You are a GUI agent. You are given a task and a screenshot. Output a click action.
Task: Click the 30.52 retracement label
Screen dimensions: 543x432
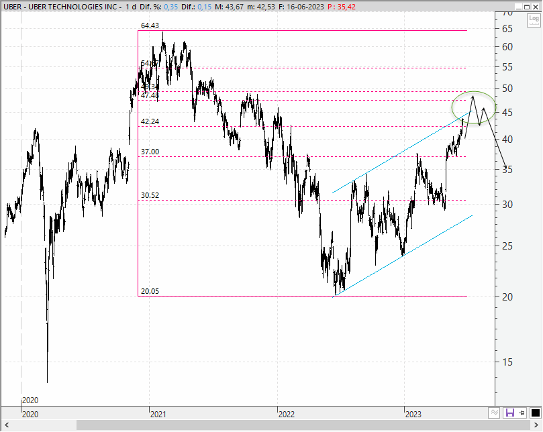150,195
